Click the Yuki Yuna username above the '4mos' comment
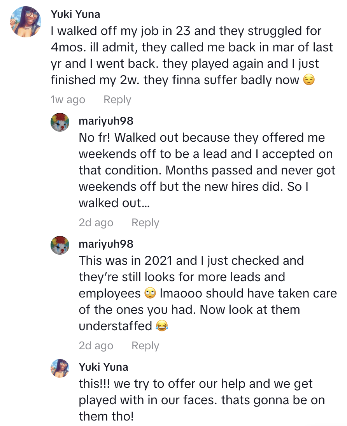347x426 pixels. tap(75, 14)
